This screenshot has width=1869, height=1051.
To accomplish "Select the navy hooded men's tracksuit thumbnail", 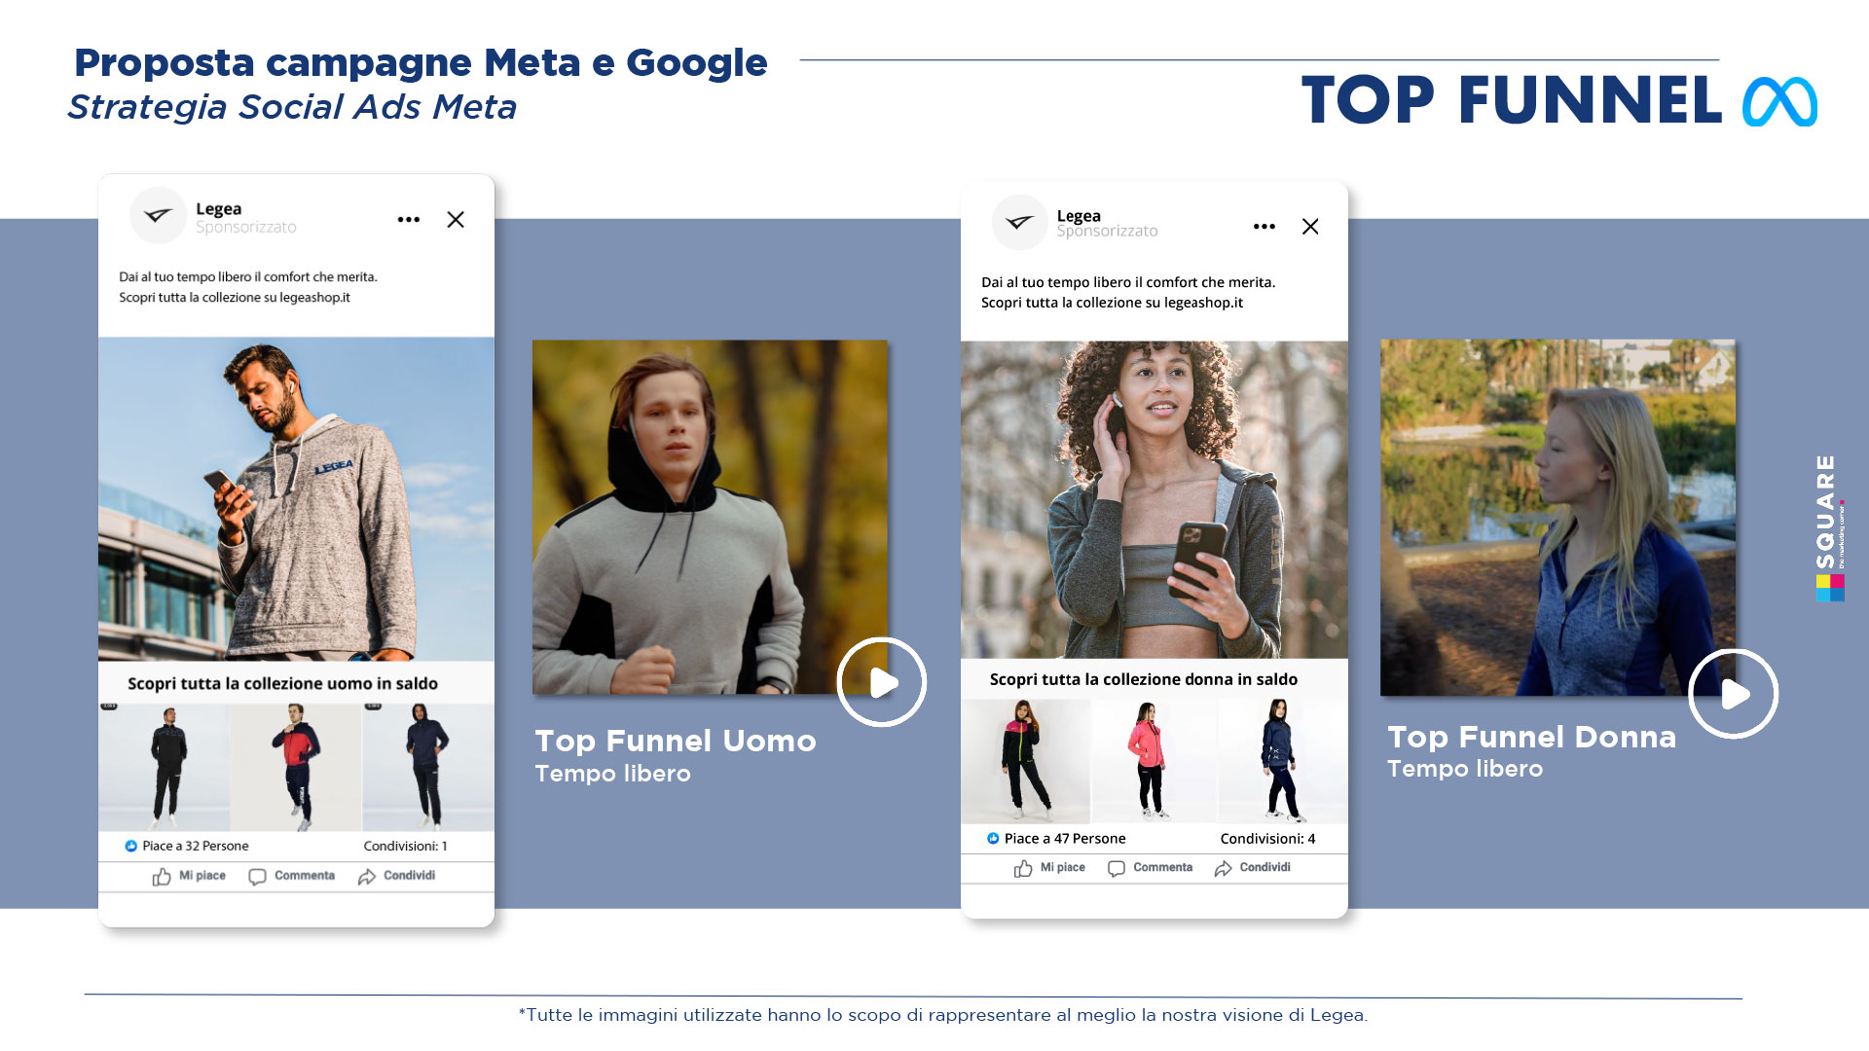I will tap(428, 767).
